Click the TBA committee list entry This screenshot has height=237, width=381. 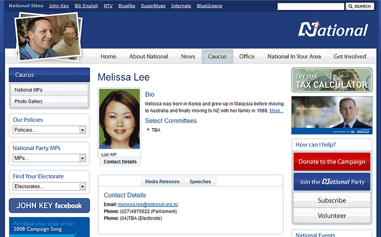156,130
